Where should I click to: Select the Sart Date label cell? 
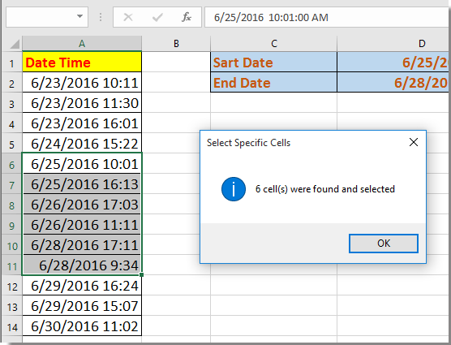pyautogui.click(x=273, y=62)
